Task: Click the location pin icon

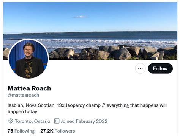Action: [11, 121]
